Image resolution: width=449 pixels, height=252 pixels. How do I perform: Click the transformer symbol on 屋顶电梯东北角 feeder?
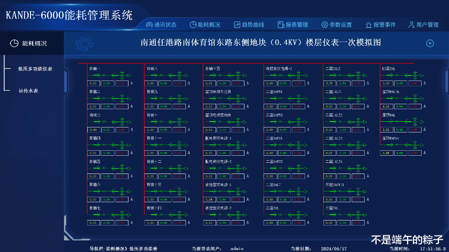click(238, 99)
